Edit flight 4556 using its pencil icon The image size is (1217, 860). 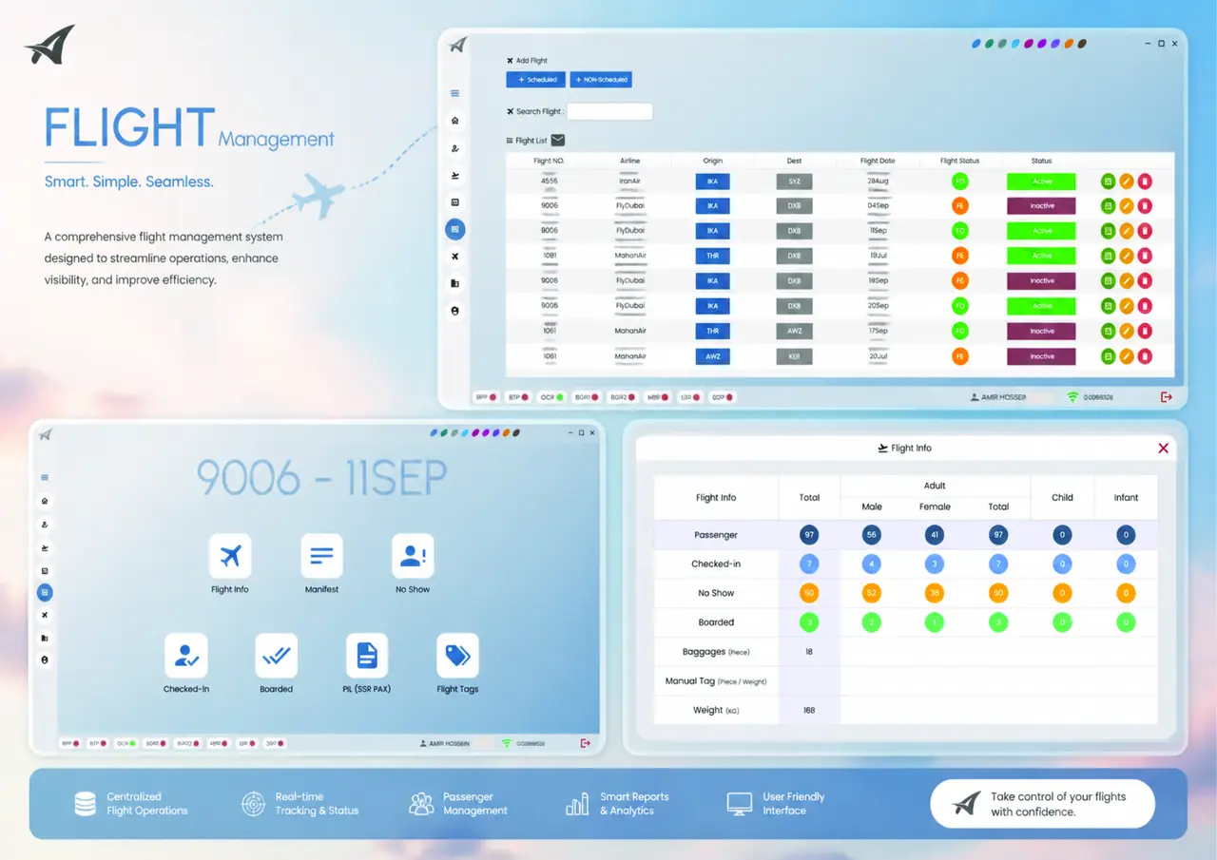click(x=1126, y=181)
